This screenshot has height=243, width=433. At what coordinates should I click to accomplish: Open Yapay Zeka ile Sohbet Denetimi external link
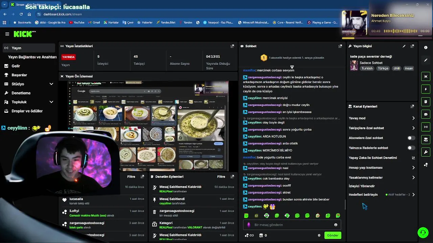pos(413,158)
